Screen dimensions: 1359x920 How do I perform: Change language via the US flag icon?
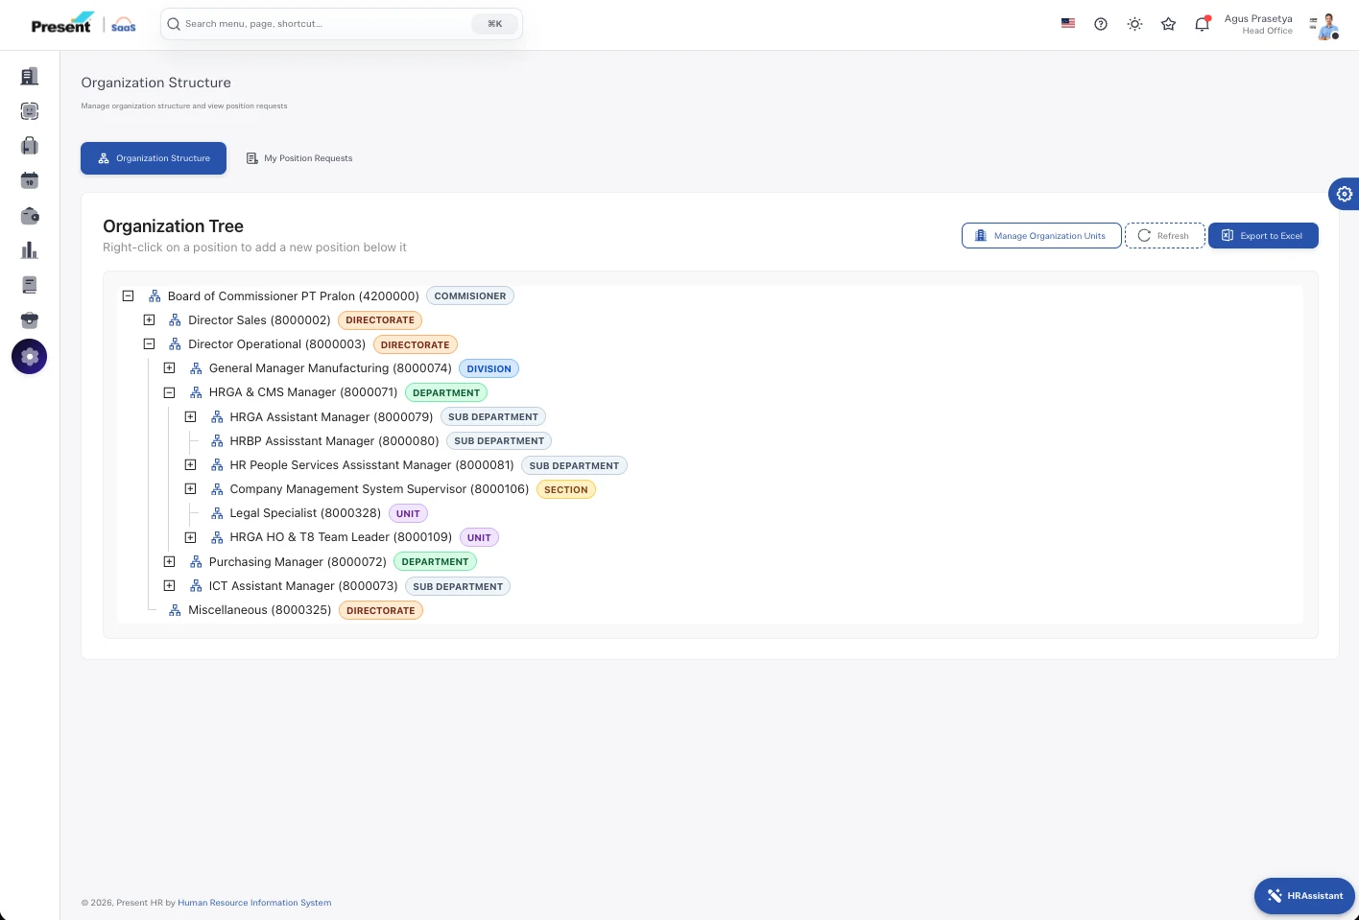(1067, 23)
